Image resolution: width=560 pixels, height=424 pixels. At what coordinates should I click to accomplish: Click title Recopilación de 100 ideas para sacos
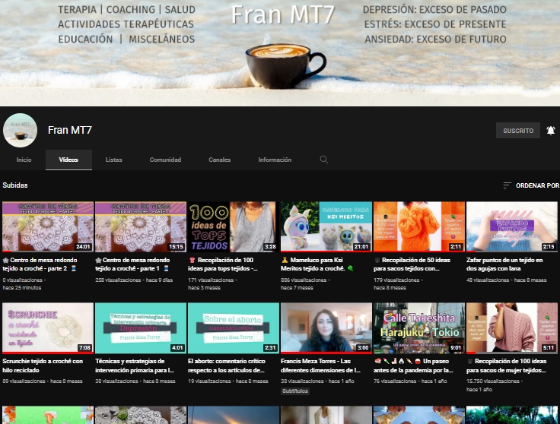[507, 365]
